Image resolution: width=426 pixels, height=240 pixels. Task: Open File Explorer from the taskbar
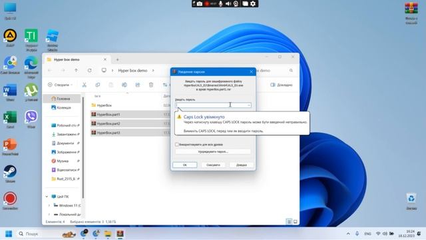click(108, 234)
